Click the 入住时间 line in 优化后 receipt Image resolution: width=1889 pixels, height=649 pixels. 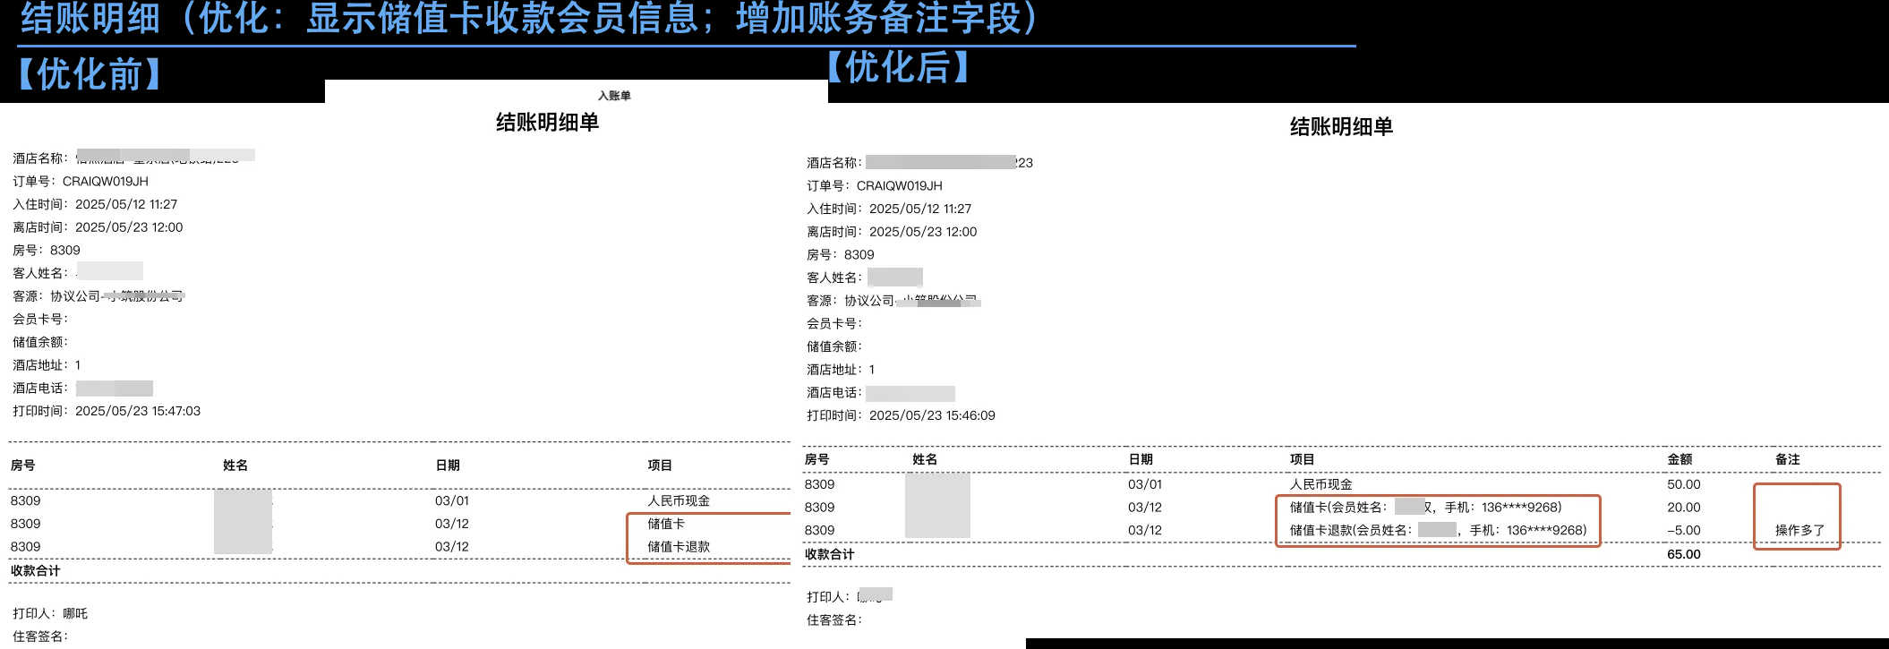coord(889,209)
